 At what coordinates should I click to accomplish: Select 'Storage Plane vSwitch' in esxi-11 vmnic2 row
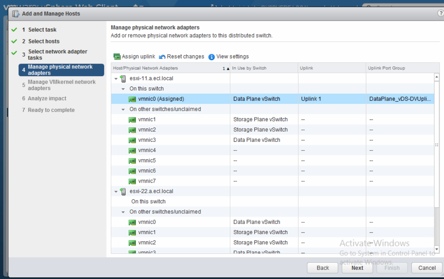(x=260, y=130)
